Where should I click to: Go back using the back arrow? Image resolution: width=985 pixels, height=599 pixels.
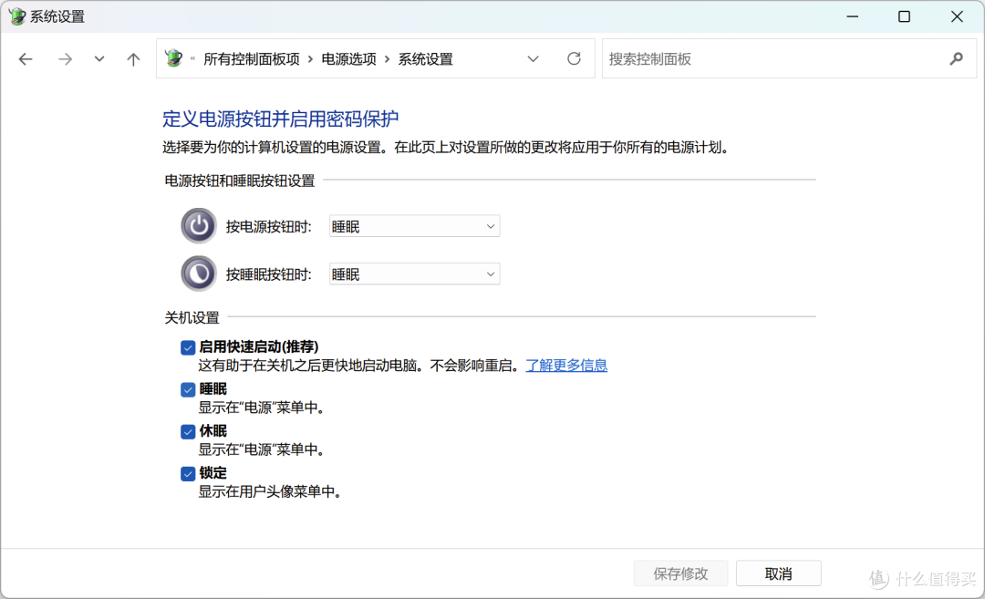(x=26, y=59)
